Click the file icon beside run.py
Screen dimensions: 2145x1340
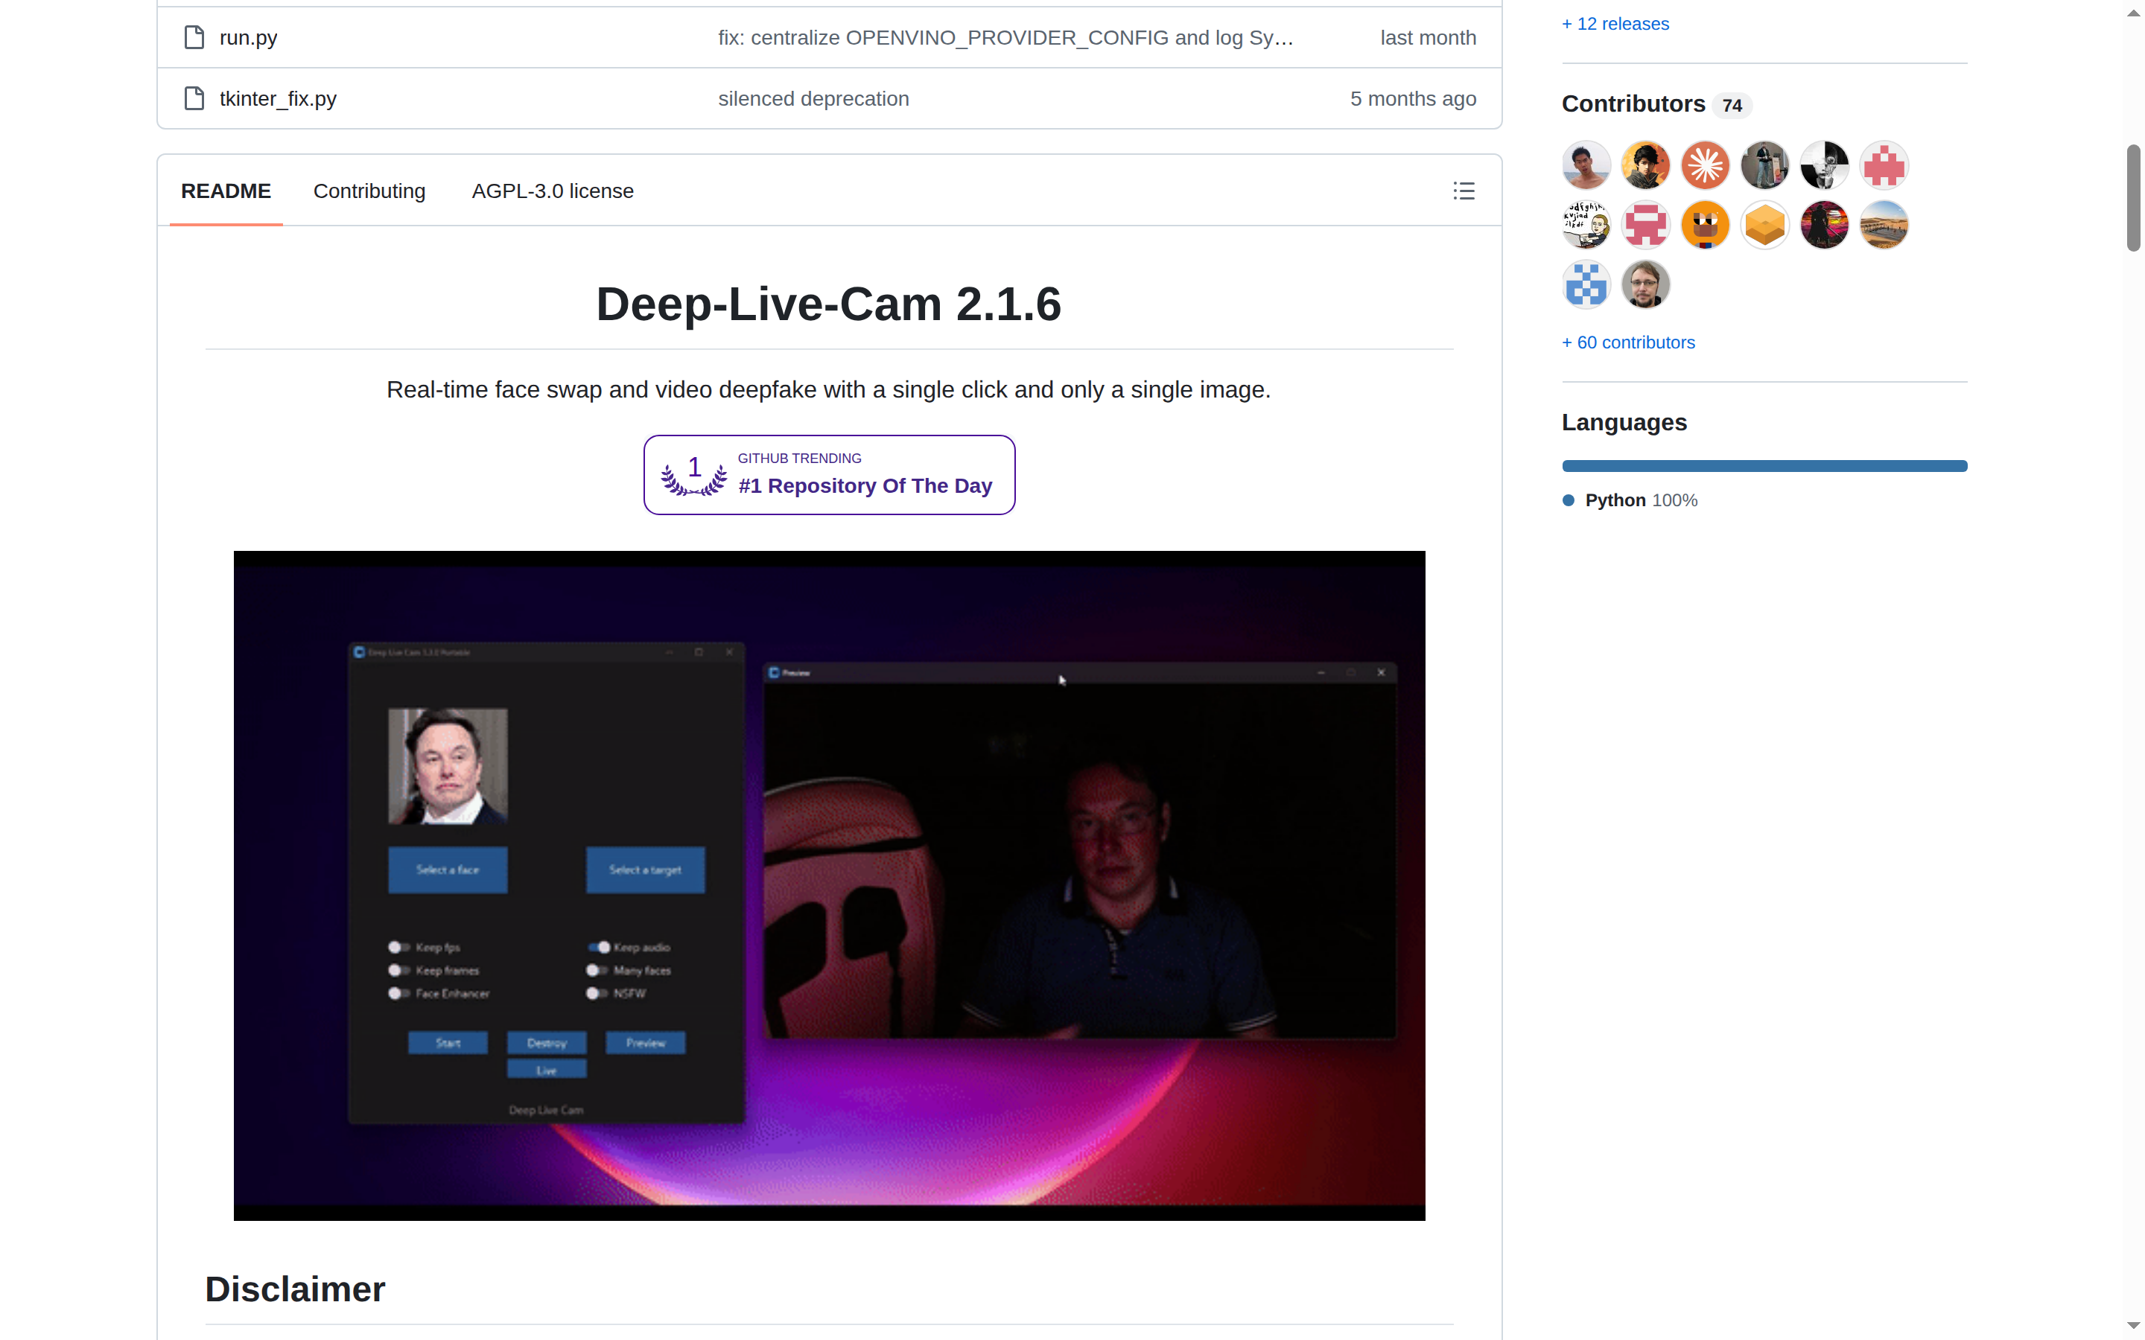194,37
